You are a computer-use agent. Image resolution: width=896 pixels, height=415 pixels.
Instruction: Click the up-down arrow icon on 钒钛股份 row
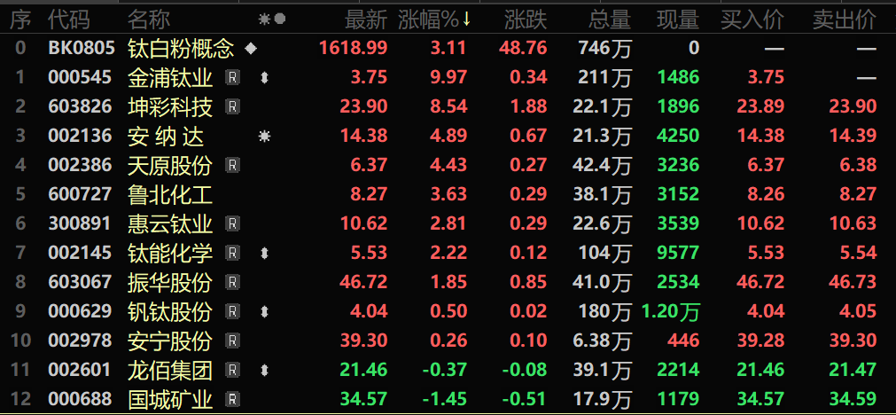[x=264, y=311]
